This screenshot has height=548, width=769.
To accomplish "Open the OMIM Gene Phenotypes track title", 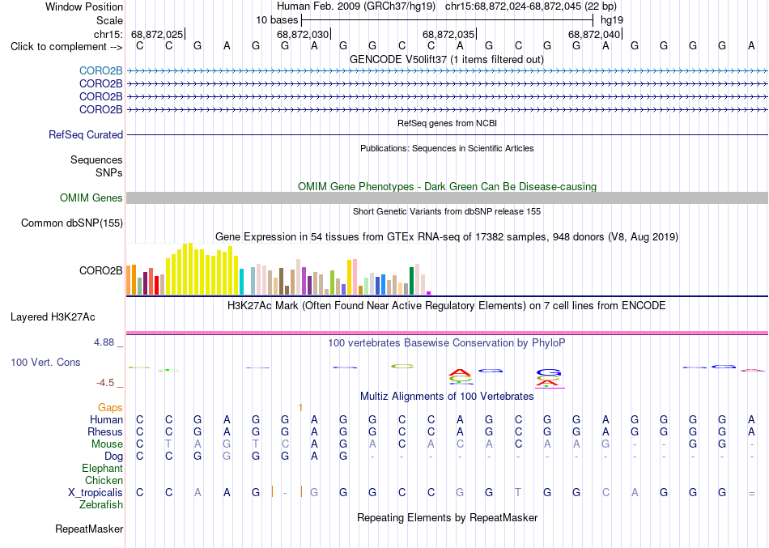I will (x=447, y=186).
